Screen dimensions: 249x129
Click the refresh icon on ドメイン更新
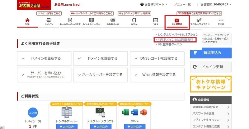195,67
